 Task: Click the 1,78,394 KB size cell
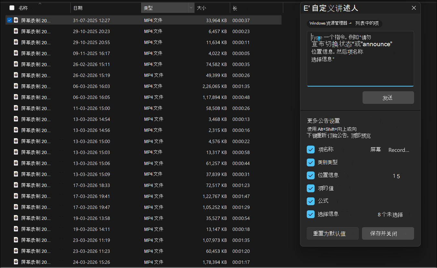(215, 262)
